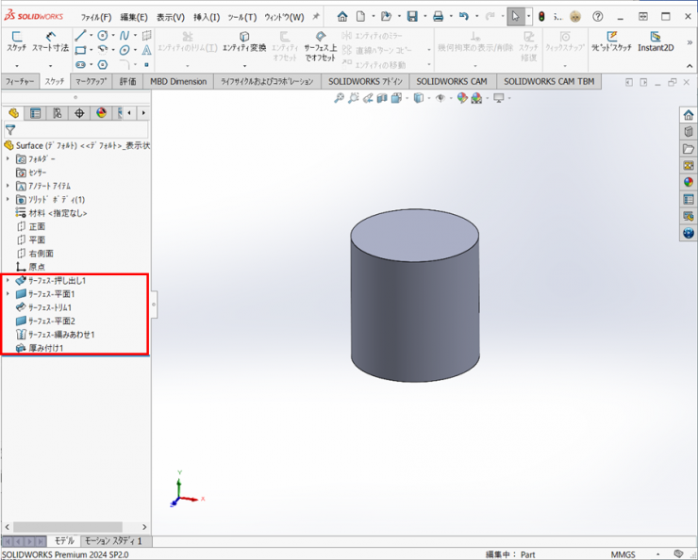The width and height of the screenshot is (698, 560).
Task: Expand the サーフェス-押し出し1 feature
Action: point(8,281)
